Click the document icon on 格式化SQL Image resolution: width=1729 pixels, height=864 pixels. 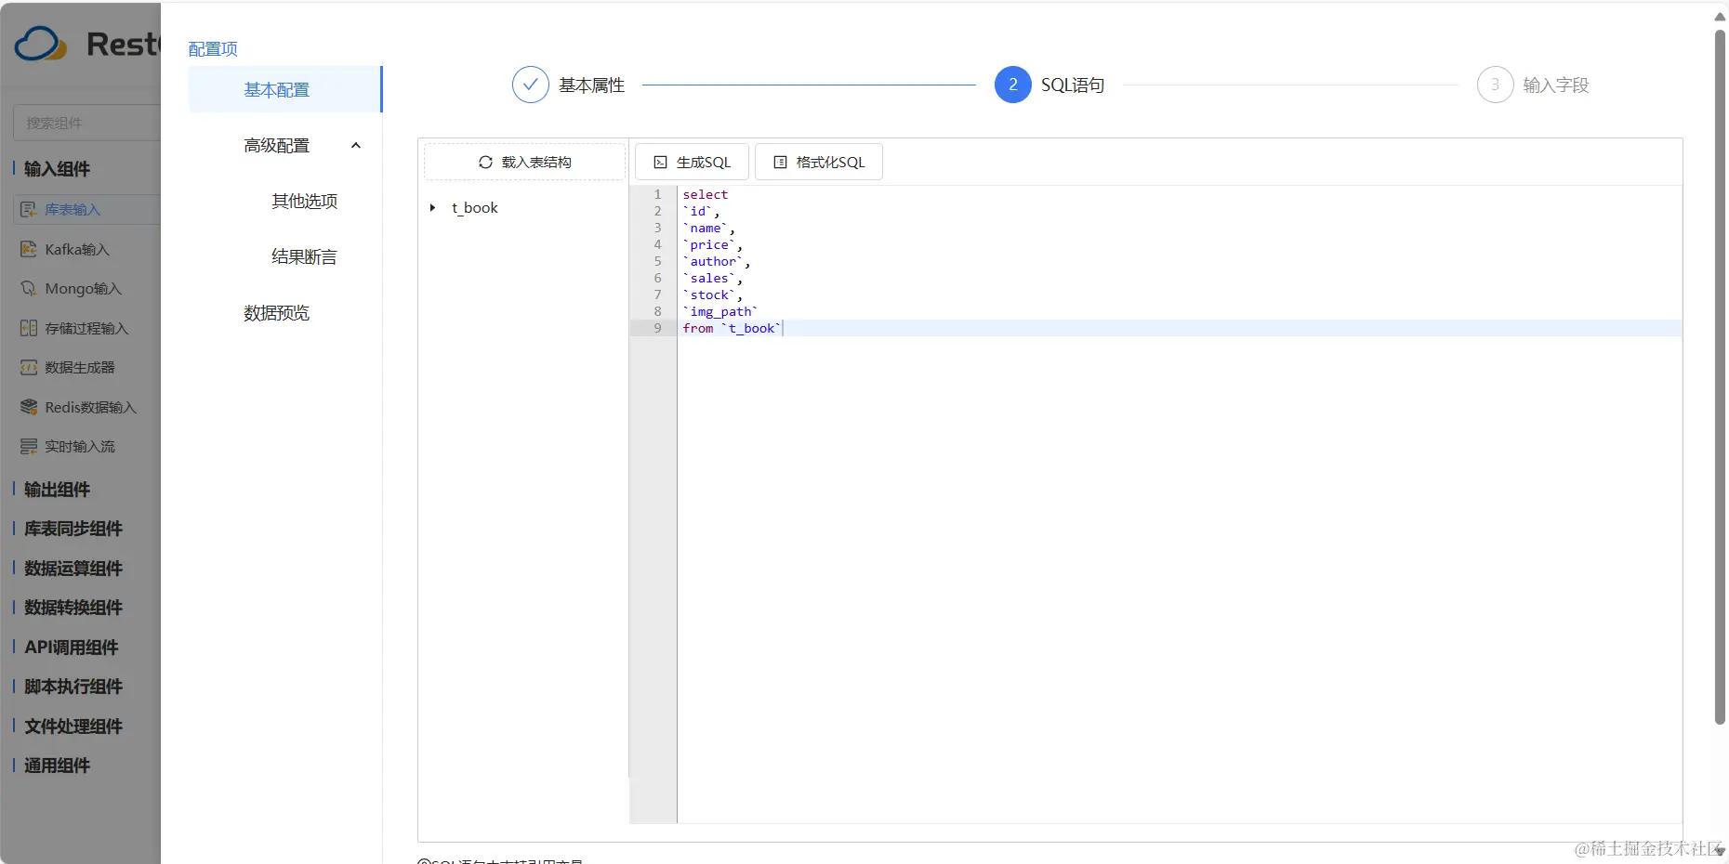(x=780, y=162)
